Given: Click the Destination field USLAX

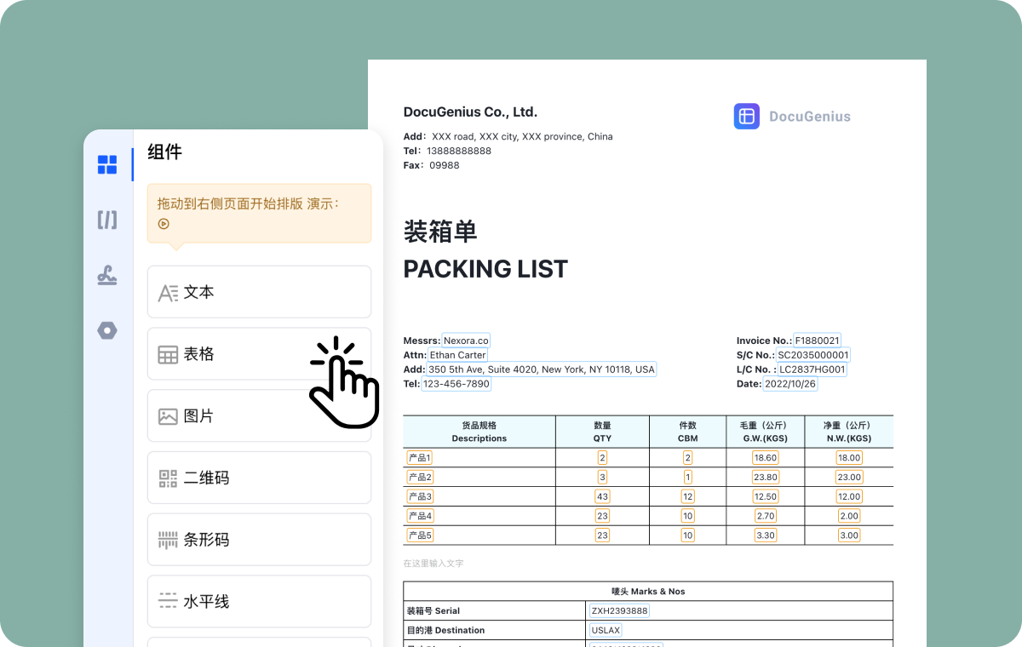Looking at the screenshot, I should [x=606, y=630].
